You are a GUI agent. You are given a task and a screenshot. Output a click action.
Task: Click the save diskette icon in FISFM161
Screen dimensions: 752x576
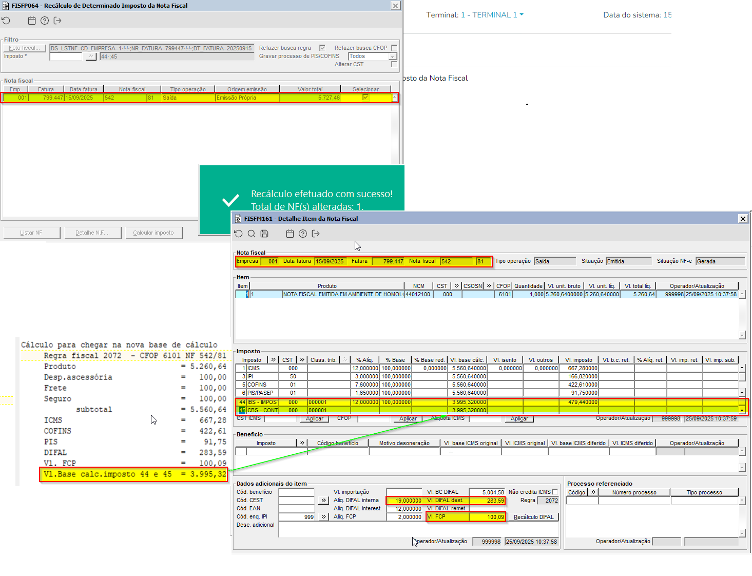tap(264, 234)
